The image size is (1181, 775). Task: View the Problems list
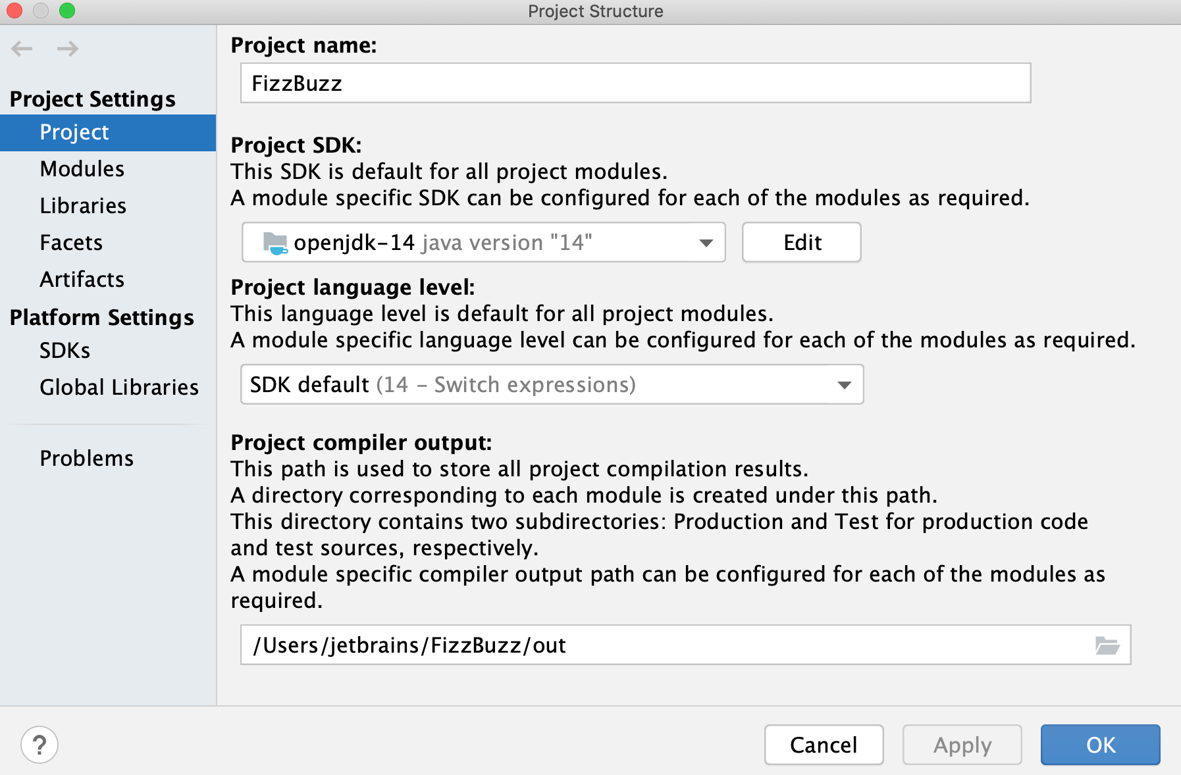tap(86, 459)
